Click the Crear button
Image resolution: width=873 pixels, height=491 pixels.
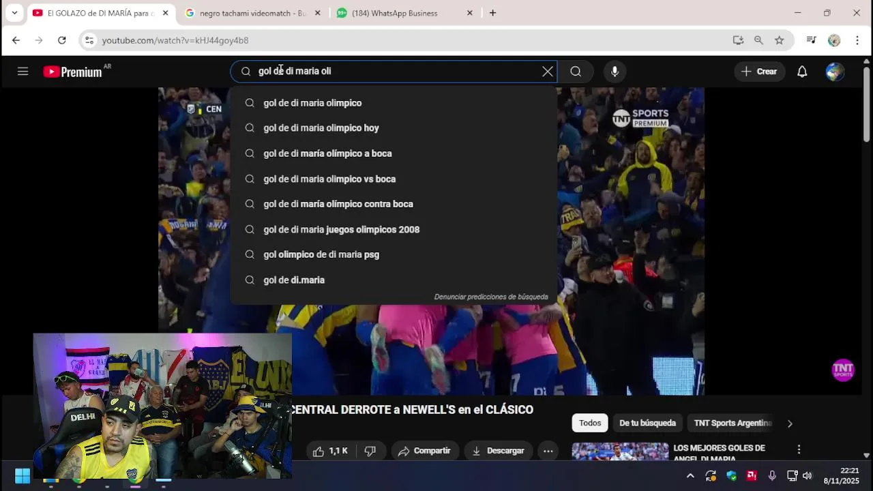pyautogui.click(x=759, y=71)
